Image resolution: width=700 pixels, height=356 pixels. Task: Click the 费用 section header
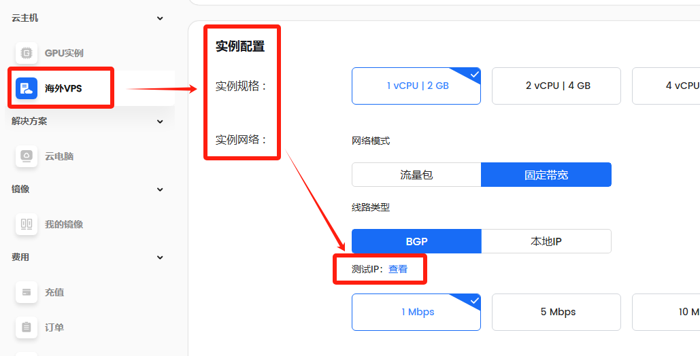click(x=20, y=257)
